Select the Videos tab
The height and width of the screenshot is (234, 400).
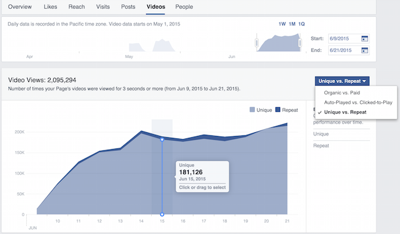click(x=156, y=7)
